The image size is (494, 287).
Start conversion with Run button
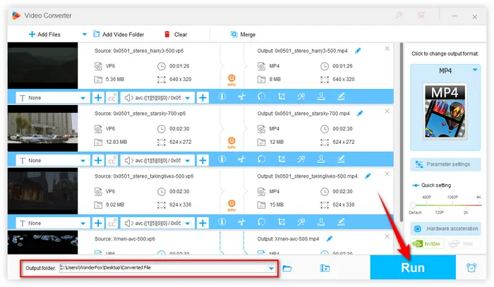[413, 267]
